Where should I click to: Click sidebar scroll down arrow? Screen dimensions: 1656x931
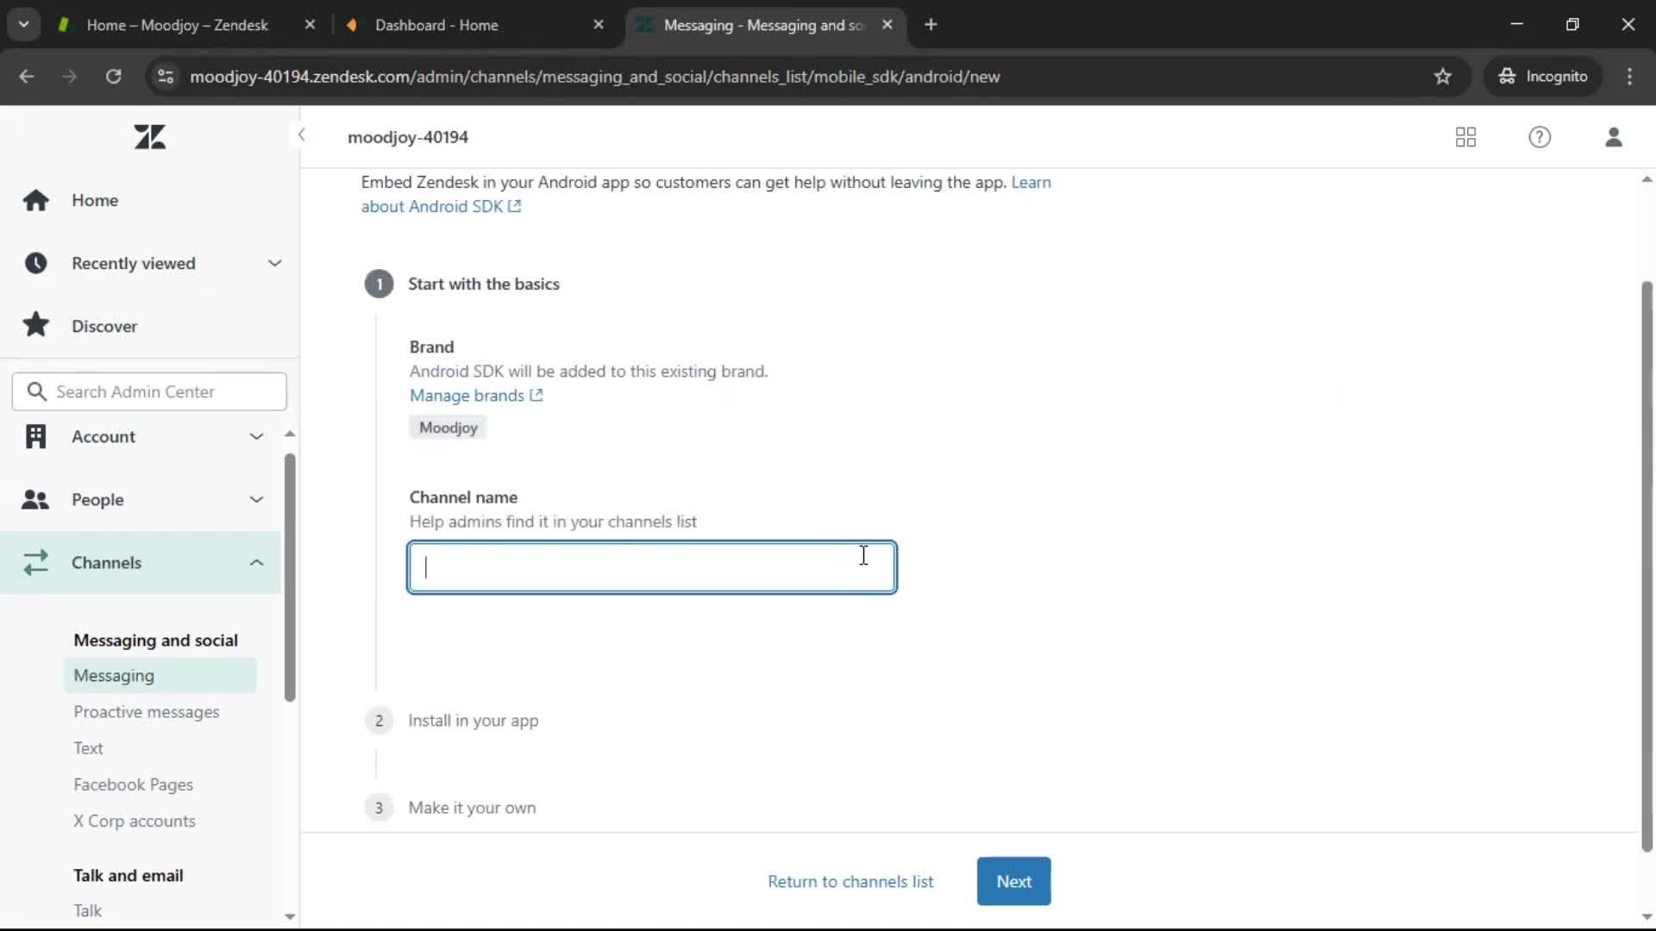click(x=290, y=916)
